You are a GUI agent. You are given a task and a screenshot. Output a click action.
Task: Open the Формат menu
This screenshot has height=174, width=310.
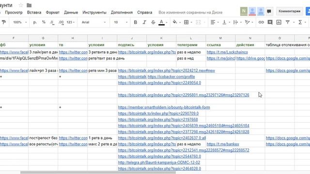53,13
